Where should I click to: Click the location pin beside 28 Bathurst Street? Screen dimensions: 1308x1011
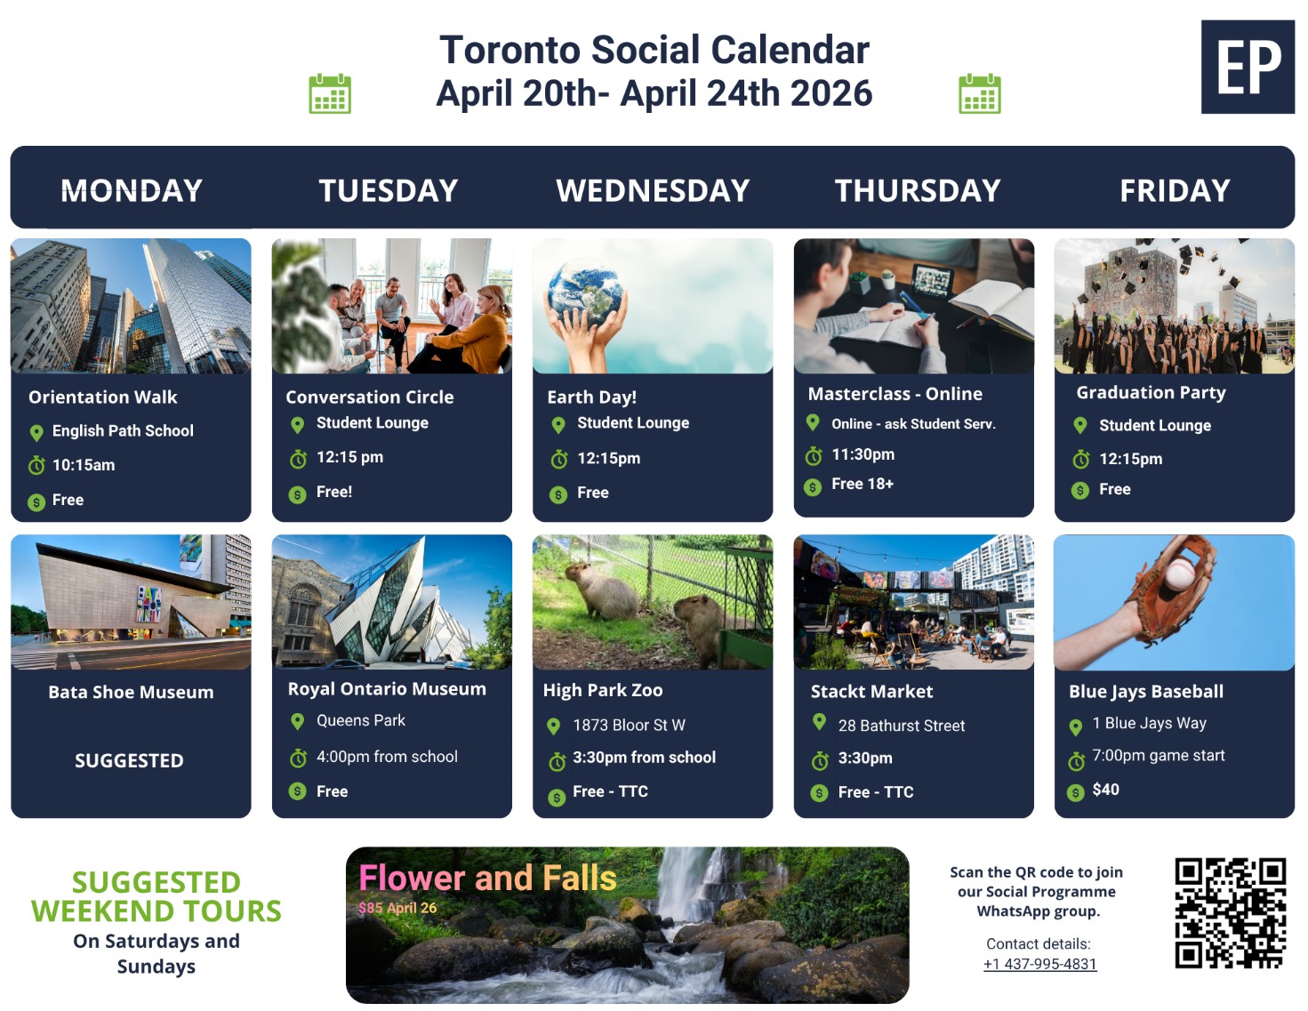(819, 723)
